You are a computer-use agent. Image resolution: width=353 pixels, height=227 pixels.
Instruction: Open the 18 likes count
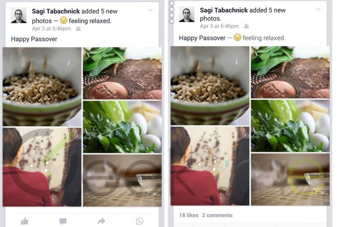pyautogui.click(x=189, y=215)
